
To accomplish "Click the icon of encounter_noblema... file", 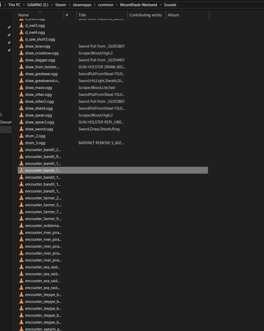I will pyautogui.click(x=21, y=226).
